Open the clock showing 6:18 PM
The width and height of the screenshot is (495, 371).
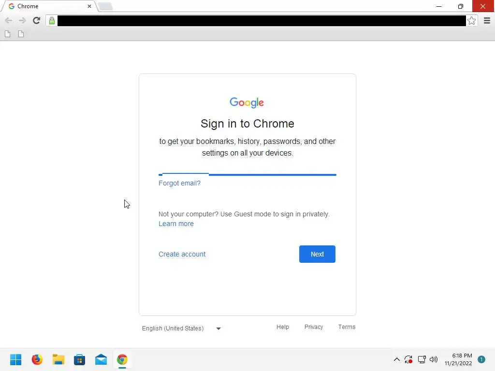[458, 359]
